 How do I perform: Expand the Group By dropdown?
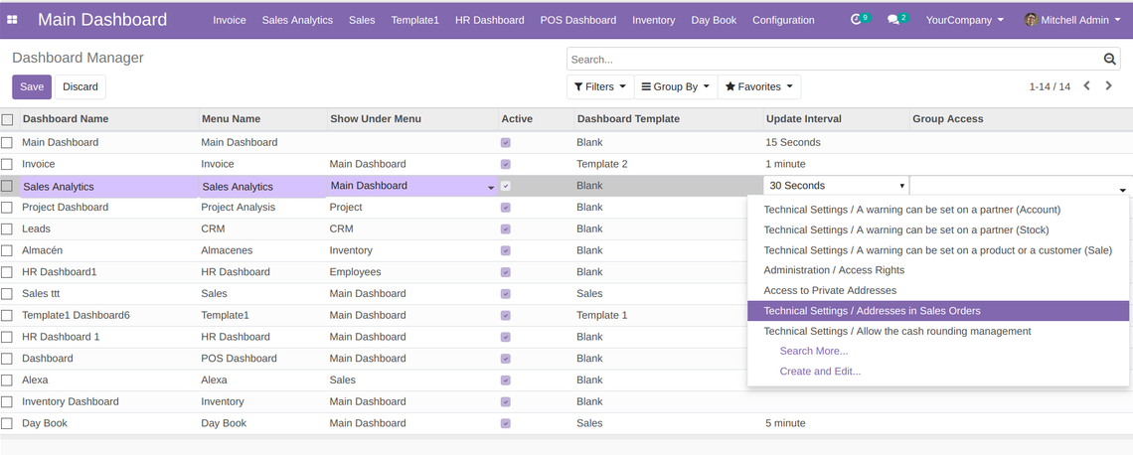coord(675,86)
